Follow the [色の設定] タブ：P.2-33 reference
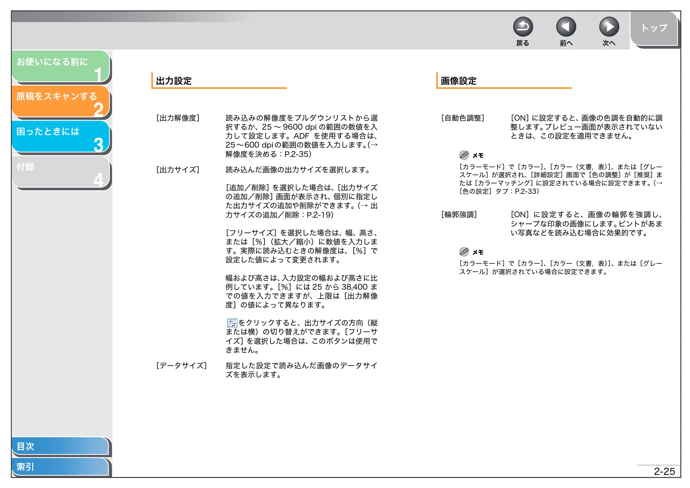The image size is (690, 488). (x=499, y=191)
